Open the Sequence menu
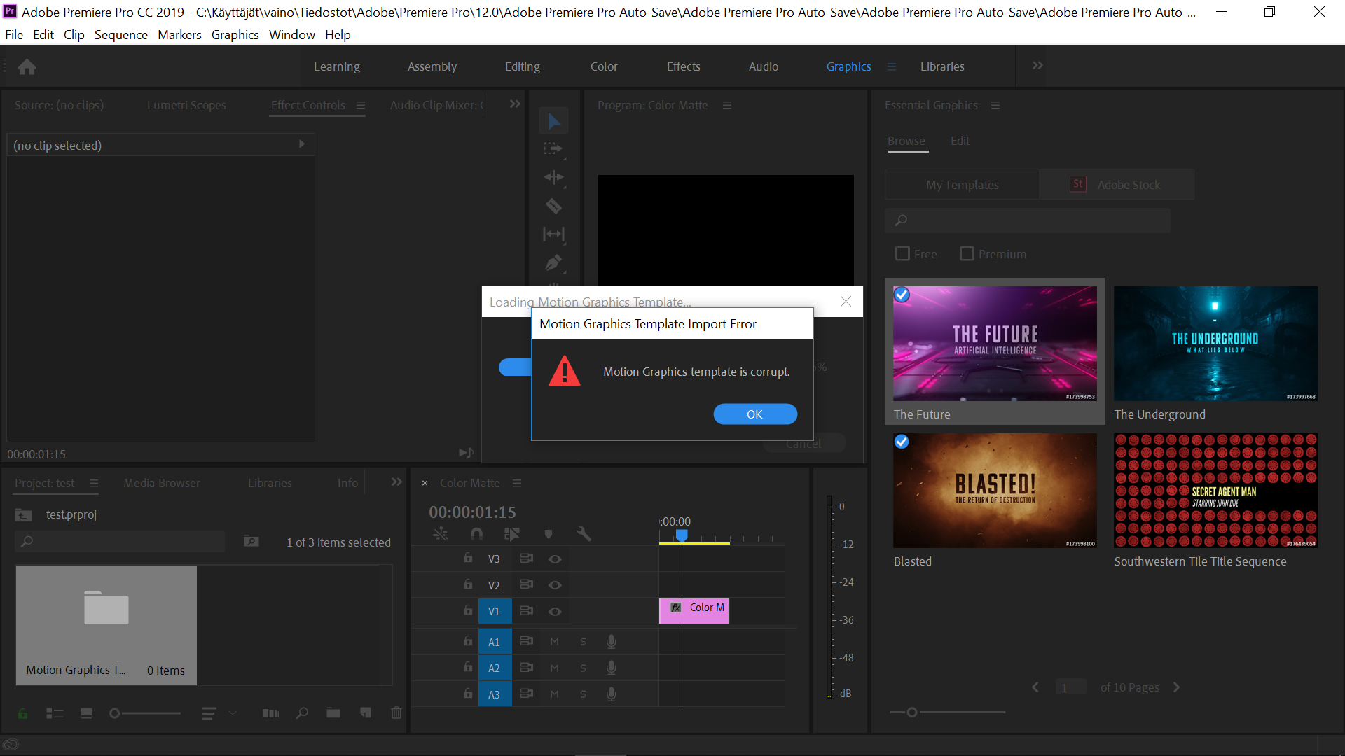 pos(121,34)
